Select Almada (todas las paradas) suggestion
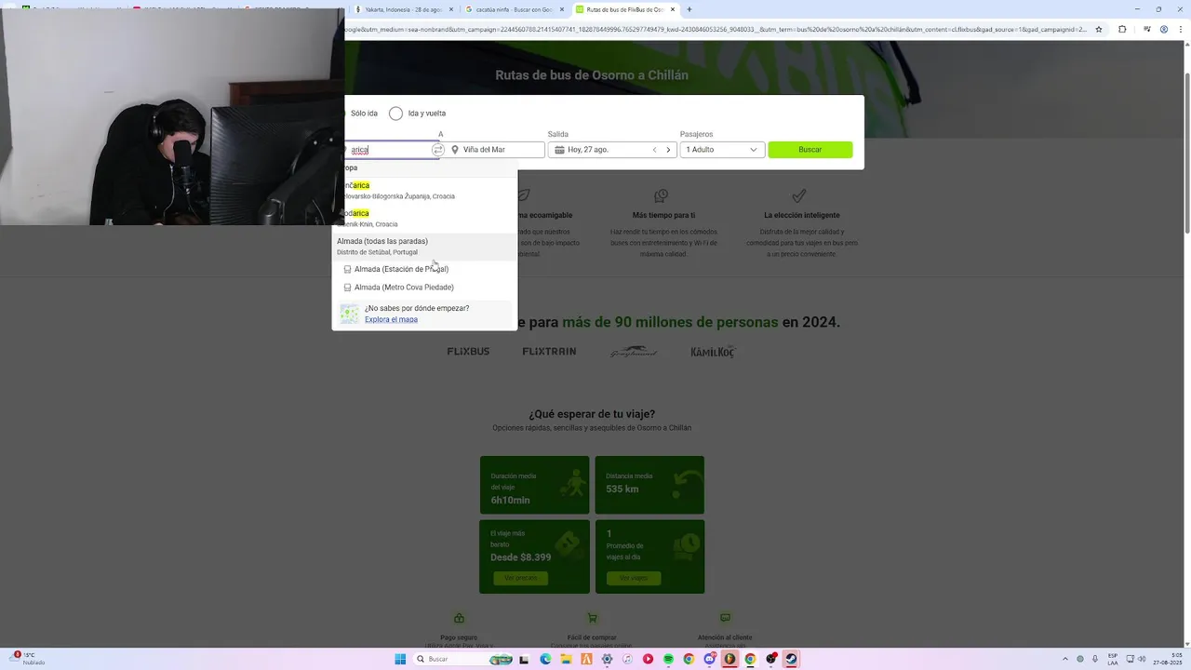Screen dimensions: 1191x670 [x=424, y=246]
